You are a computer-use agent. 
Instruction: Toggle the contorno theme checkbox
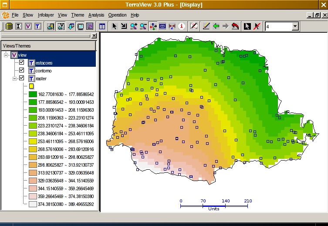point(21,70)
